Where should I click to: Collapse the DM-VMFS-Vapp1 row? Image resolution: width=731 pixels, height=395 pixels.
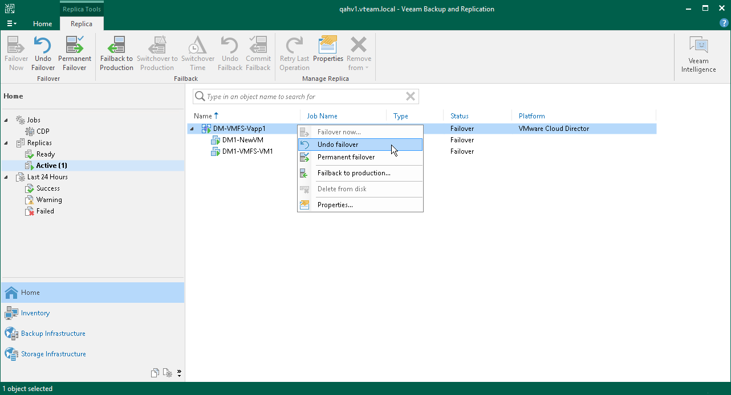[192, 129]
